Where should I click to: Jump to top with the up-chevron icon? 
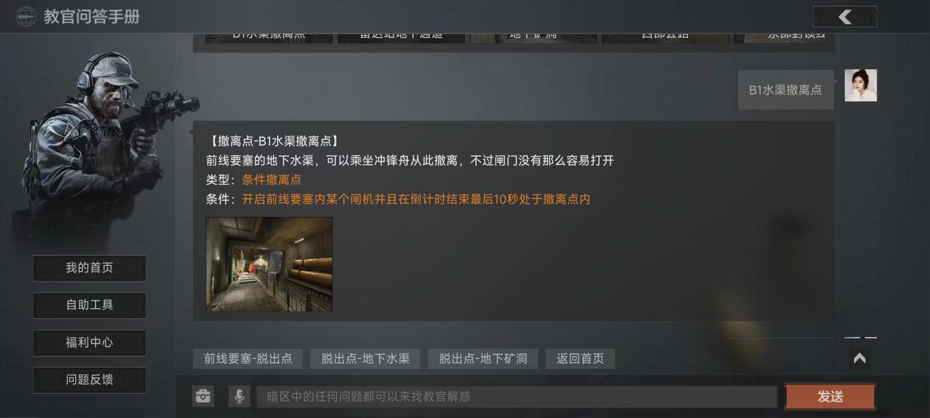tap(860, 358)
